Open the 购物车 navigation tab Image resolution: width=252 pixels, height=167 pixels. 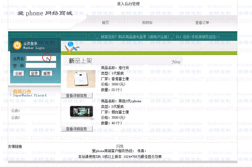(x=147, y=23)
